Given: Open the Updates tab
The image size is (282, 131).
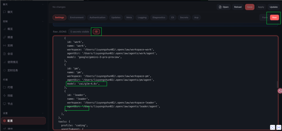Looking at the screenshot, I should tap(116, 17).
